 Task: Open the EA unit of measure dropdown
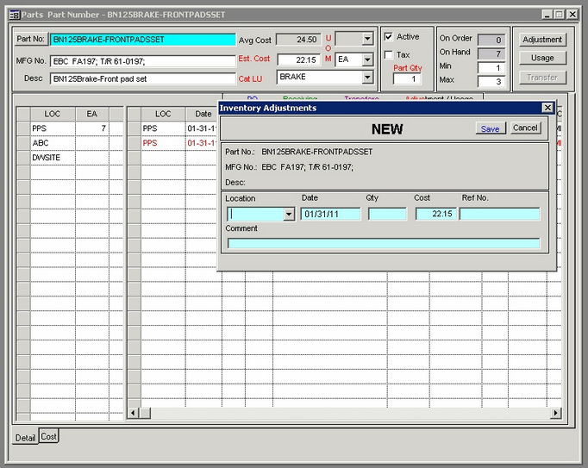pyautogui.click(x=367, y=59)
